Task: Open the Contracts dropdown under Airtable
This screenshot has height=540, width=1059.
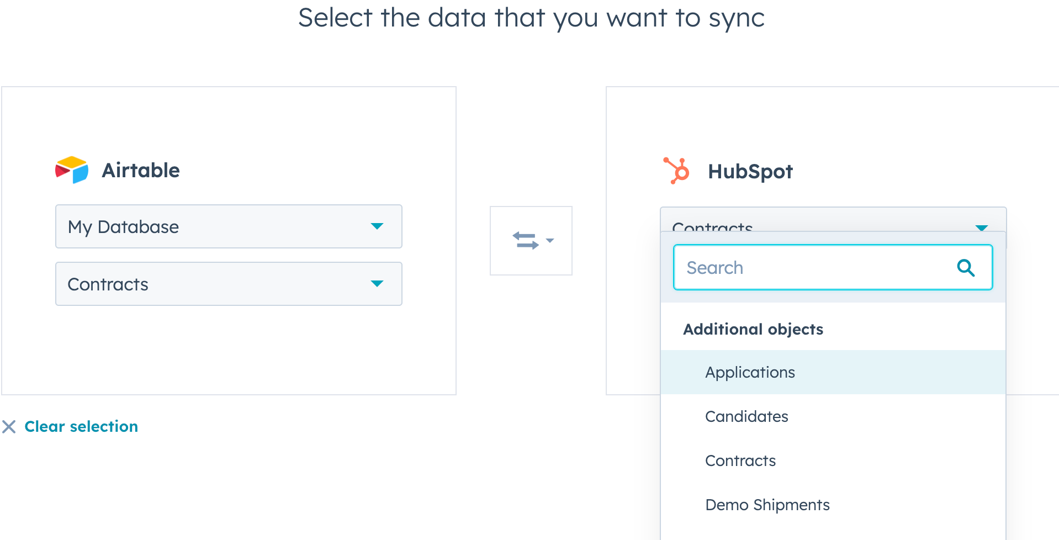Action: pos(229,284)
